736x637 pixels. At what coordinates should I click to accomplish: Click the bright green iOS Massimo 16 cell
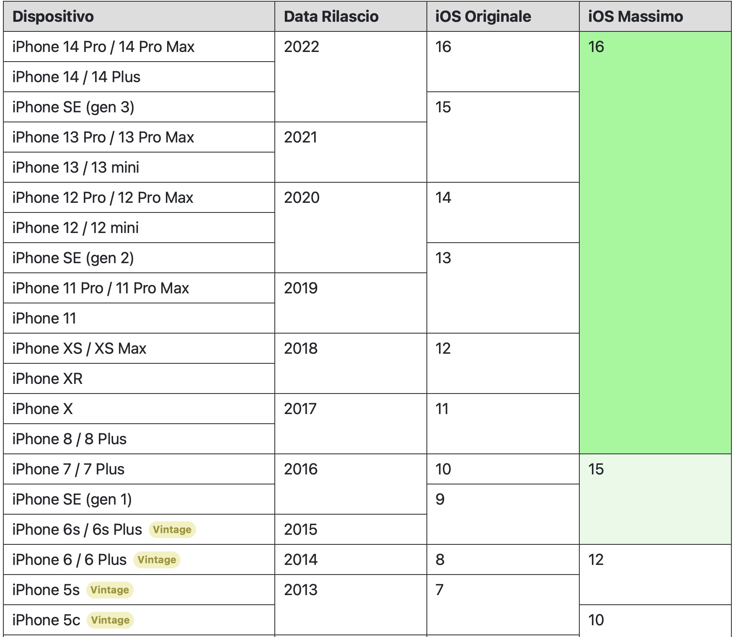655,242
